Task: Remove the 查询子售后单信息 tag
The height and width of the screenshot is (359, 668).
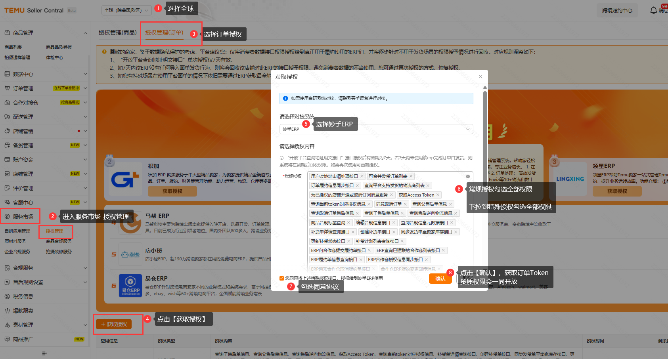Action: coord(402,213)
